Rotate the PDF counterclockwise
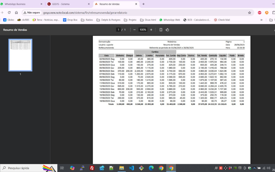Screen dimensions: 275x172 click(x=167, y=30)
